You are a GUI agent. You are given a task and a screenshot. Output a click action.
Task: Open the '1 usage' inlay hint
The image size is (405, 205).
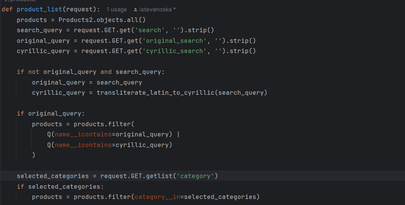pos(116,9)
